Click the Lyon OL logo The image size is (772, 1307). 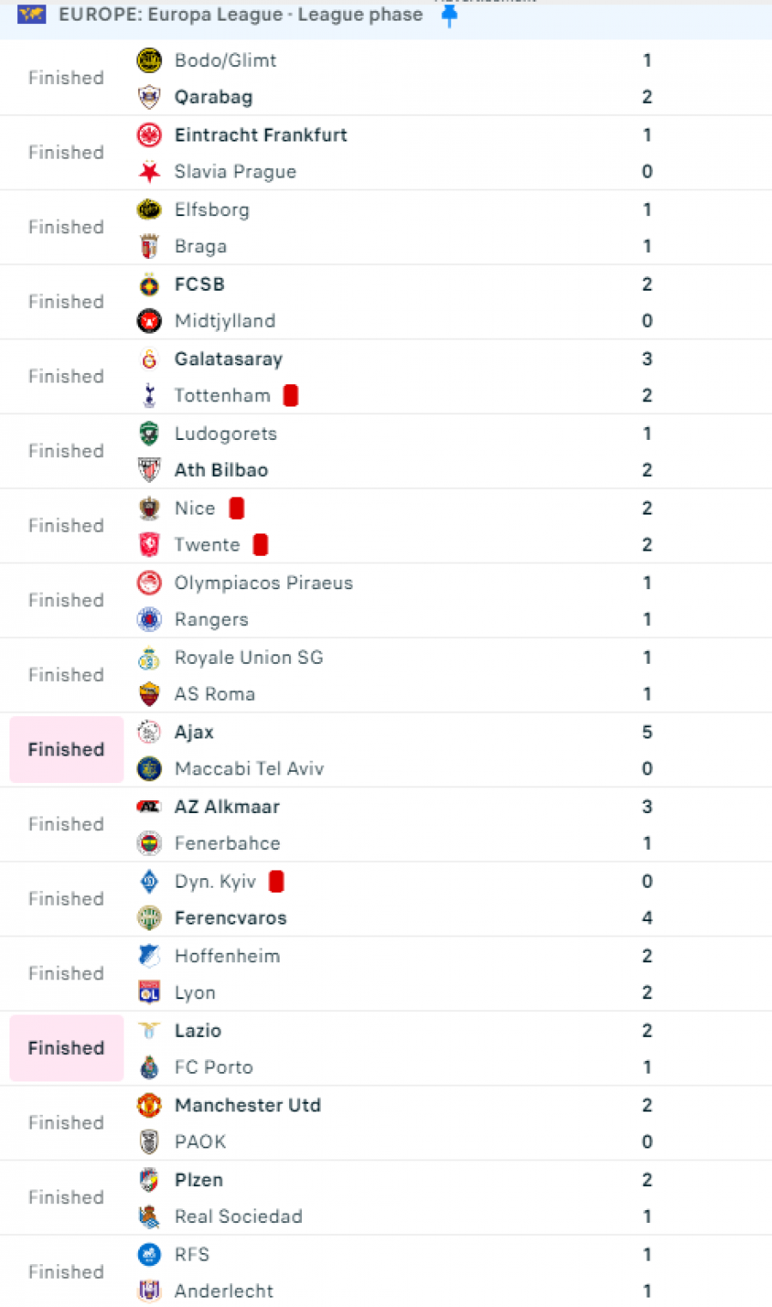click(149, 992)
